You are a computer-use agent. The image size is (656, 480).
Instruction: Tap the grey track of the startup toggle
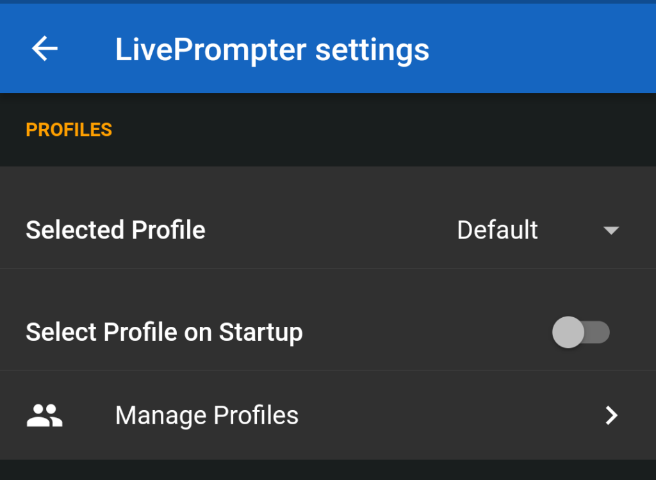click(x=598, y=332)
